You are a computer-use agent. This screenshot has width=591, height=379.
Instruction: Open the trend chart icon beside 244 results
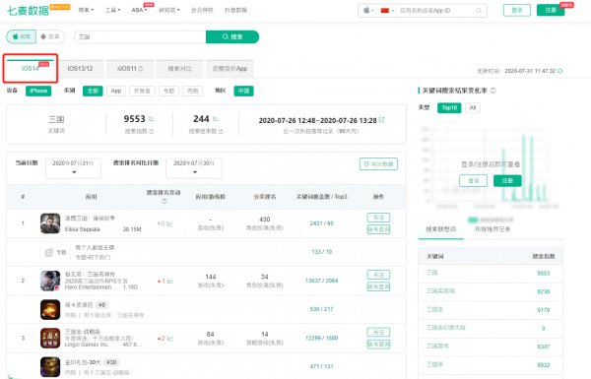coord(216,119)
